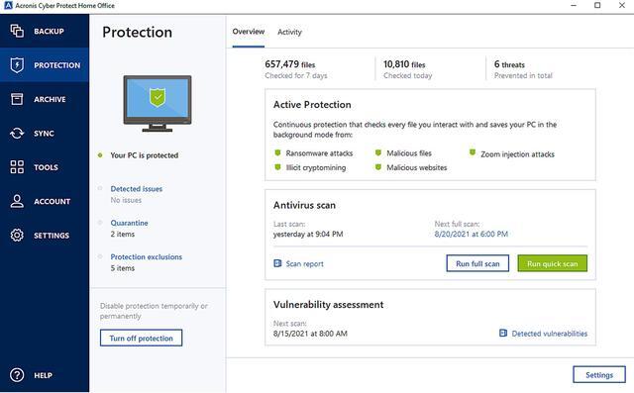
Task: Click the Vulnerability assessment heading
Action: [328, 305]
